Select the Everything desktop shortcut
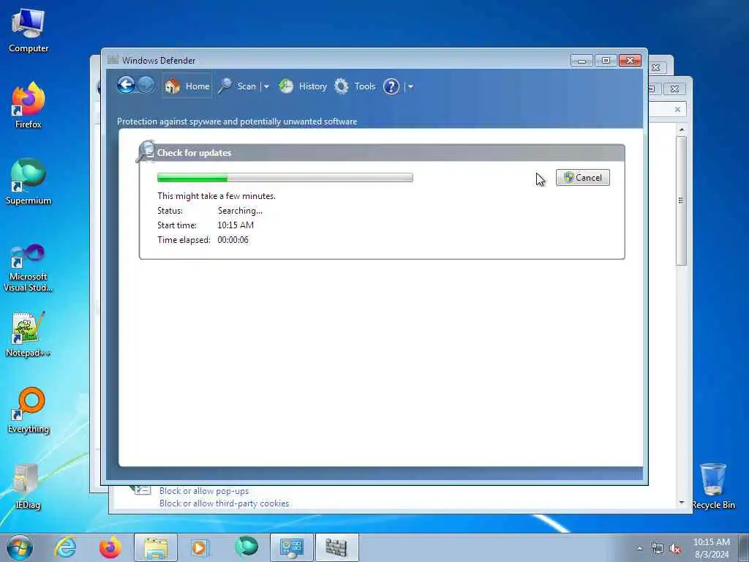 click(29, 411)
